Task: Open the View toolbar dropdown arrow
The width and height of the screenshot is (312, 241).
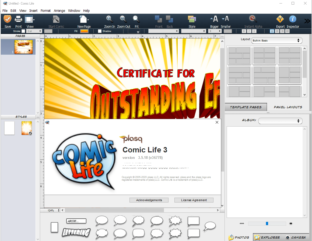Action: click(34, 20)
